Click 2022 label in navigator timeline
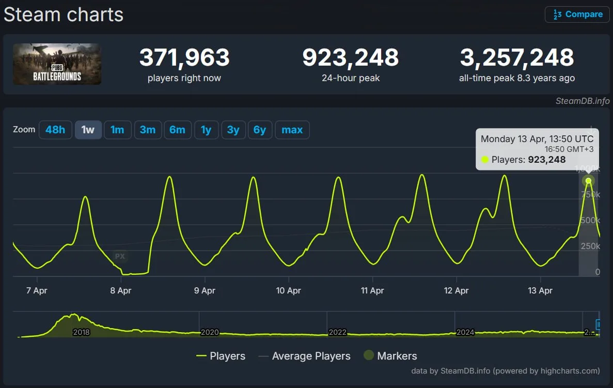 [x=337, y=332]
